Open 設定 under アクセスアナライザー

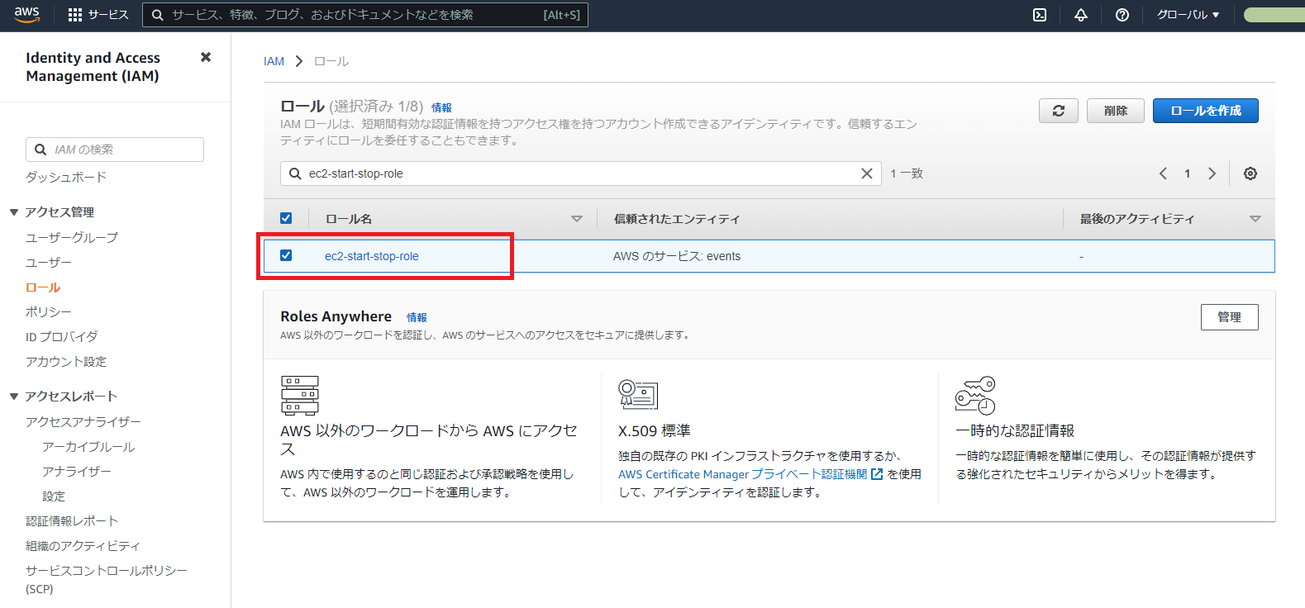[x=54, y=496]
